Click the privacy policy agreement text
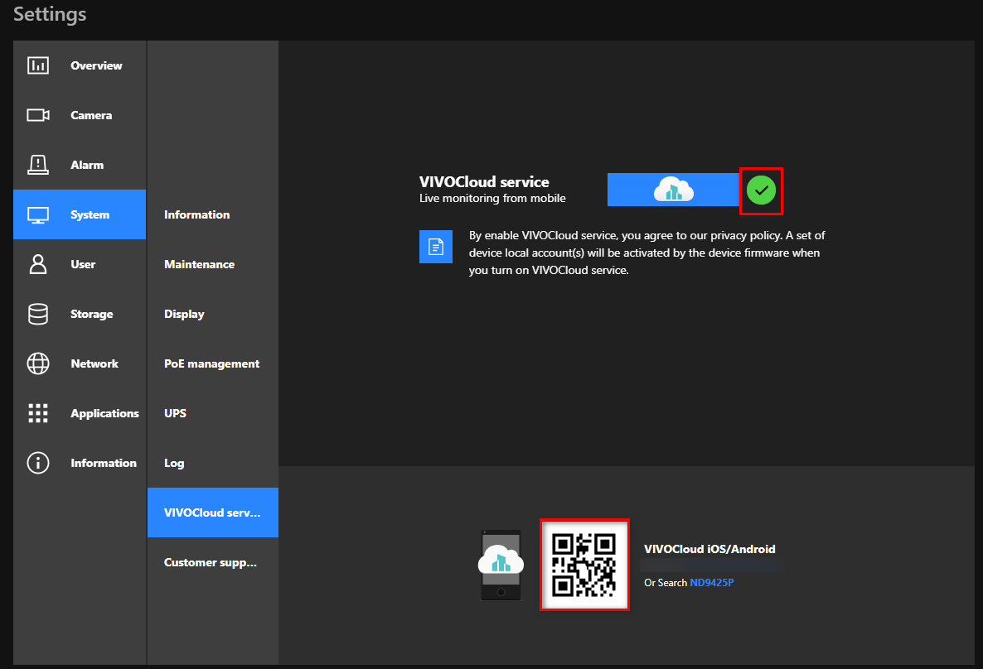983x669 pixels. pos(647,253)
